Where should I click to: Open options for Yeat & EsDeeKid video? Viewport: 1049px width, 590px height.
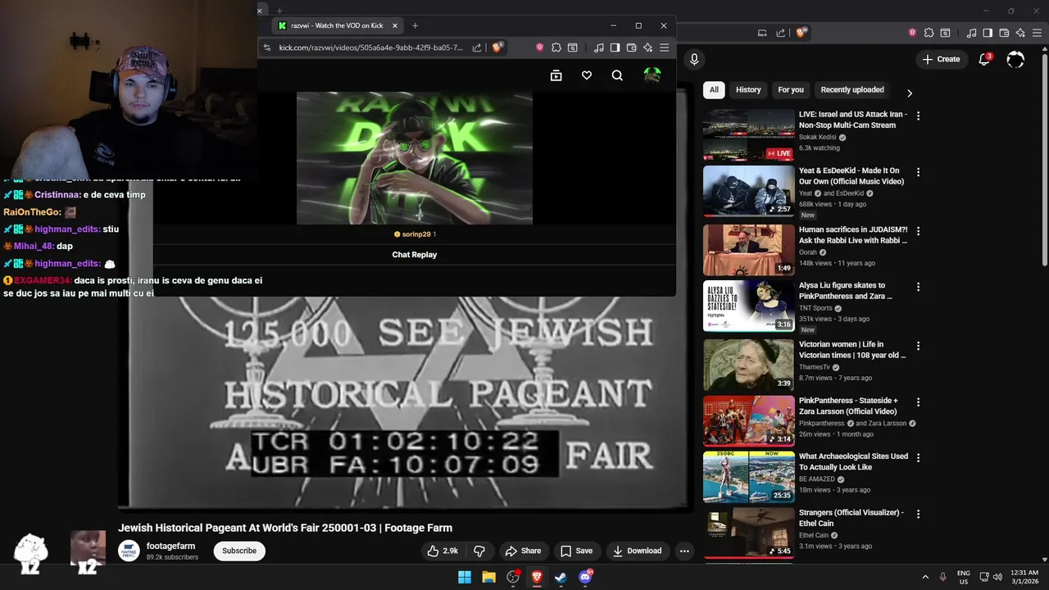point(918,172)
